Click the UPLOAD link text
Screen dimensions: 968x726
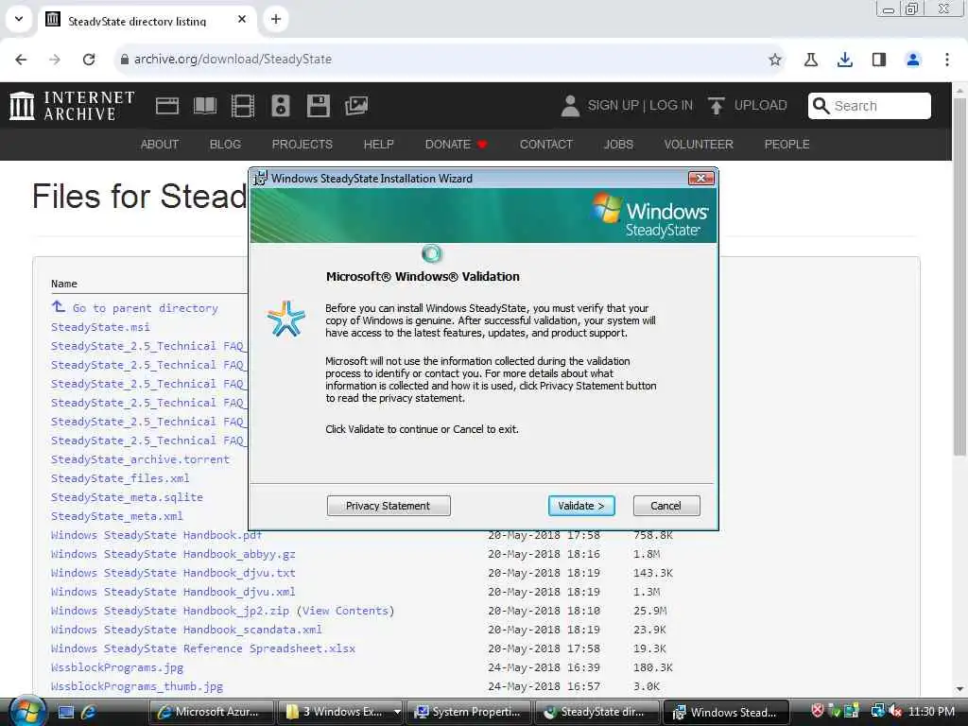[760, 106]
